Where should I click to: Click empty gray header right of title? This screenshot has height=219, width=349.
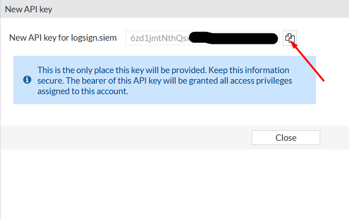click(x=201, y=9)
